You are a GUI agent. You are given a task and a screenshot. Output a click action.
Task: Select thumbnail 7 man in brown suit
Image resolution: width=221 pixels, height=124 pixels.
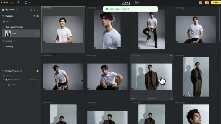(x=152, y=77)
